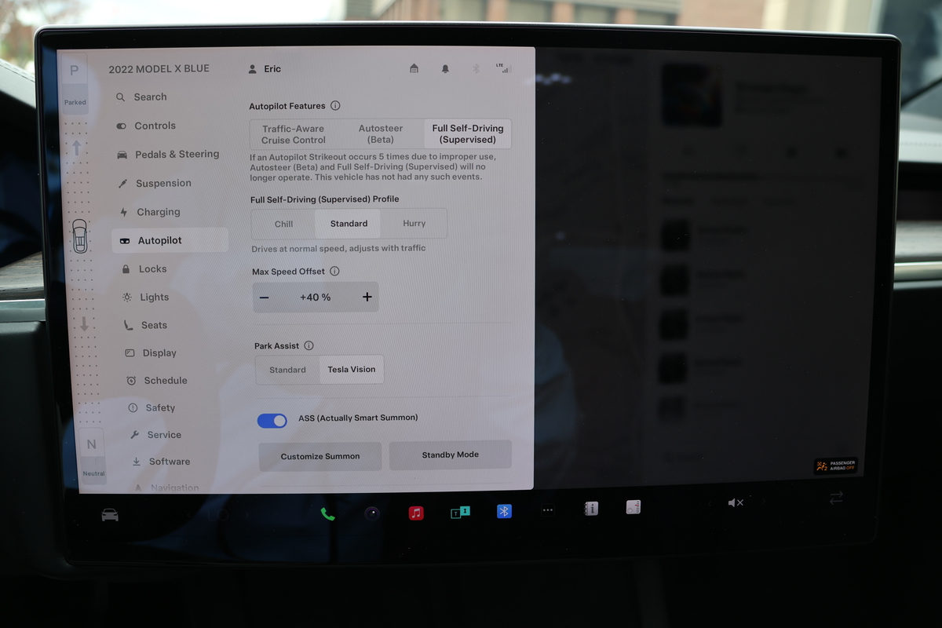Tap the 2022 MODEL X BLUE vehicle name
Viewport: 942px width, 628px height.
[x=159, y=69]
